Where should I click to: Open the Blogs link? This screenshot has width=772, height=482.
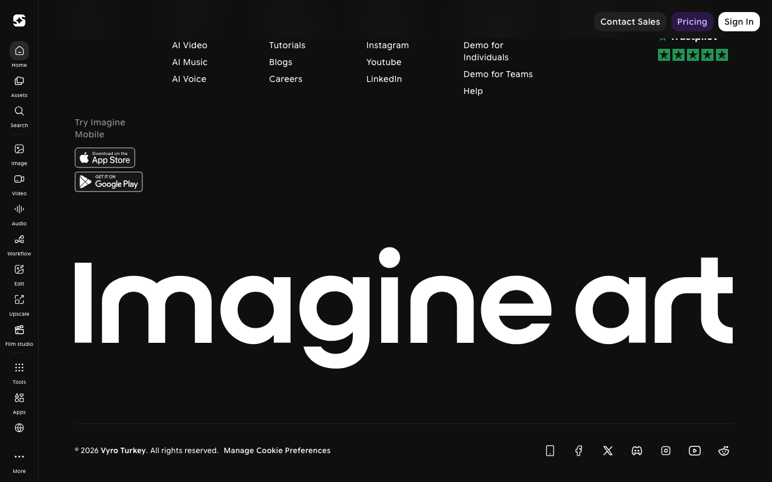(x=280, y=62)
